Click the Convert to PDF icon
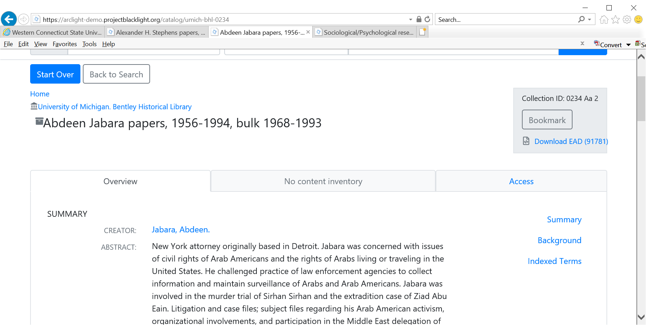Image resolution: width=646 pixels, height=325 pixels. (596, 44)
